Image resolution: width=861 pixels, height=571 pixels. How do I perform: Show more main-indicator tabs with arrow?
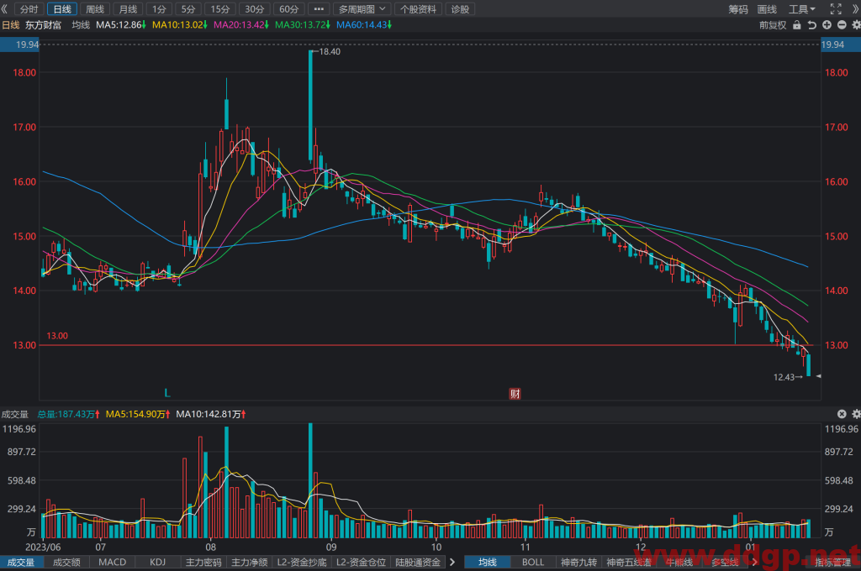pos(754,562)
